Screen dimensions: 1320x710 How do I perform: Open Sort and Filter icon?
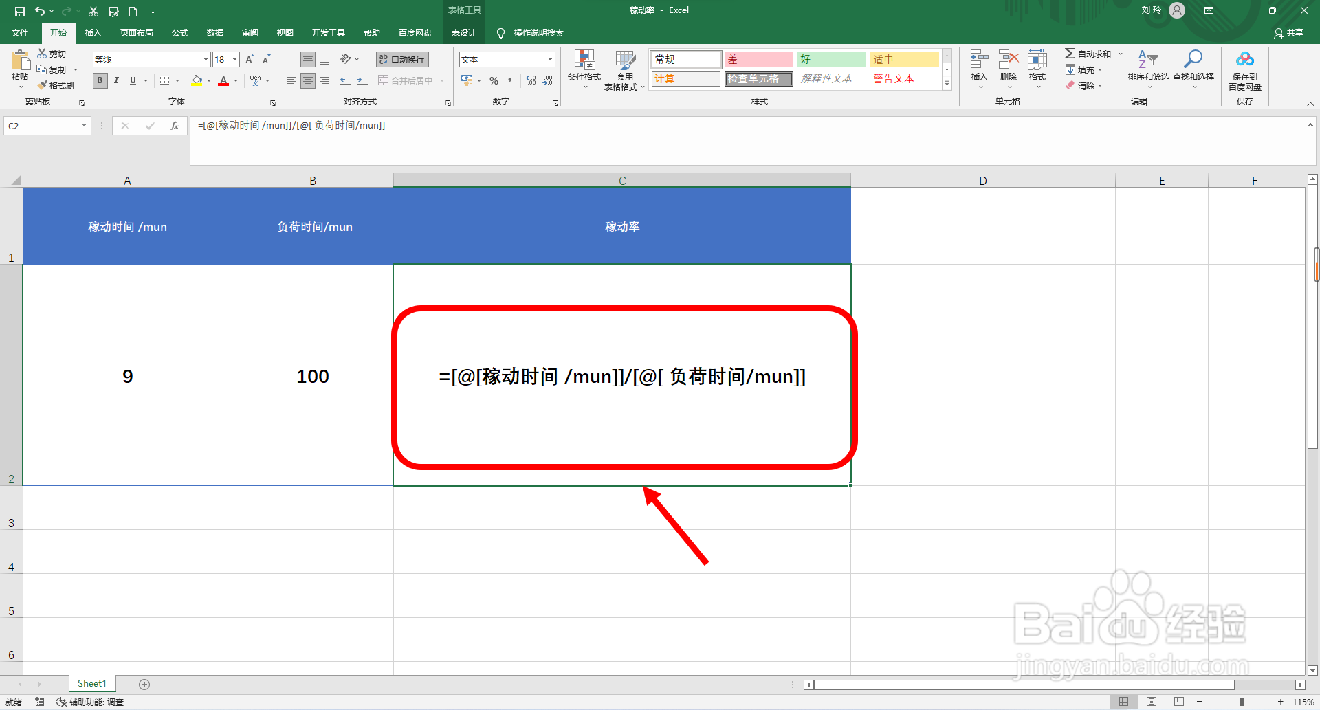[1148, 59]
